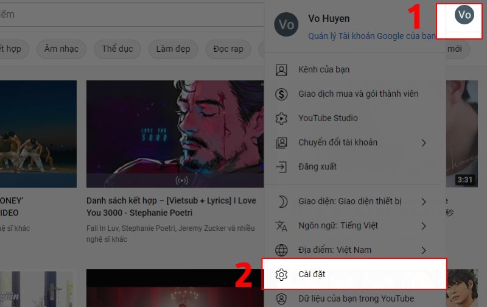Open Dữ liệu của bạn trong YouTube
Screen dimensions: 487x307
click(x=355, y=298)
